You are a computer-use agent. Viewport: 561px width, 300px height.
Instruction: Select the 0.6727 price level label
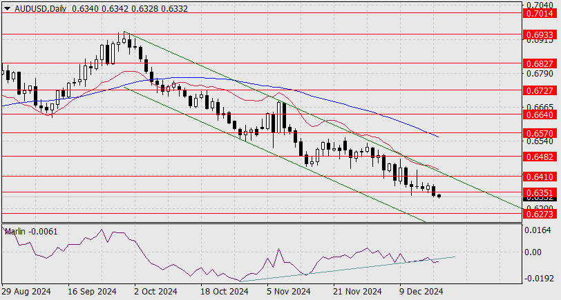click(540, 90)
